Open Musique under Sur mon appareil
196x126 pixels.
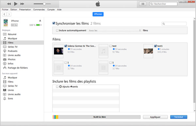coord(12,77)
